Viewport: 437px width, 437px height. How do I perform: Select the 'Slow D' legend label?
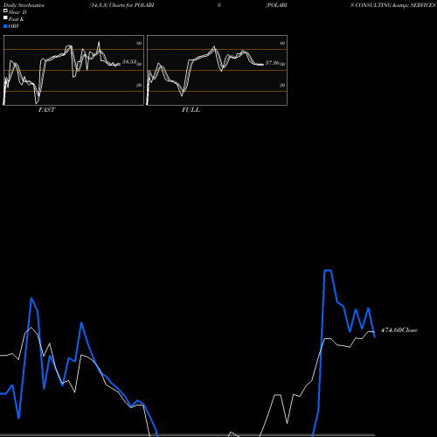coord(17,12)
